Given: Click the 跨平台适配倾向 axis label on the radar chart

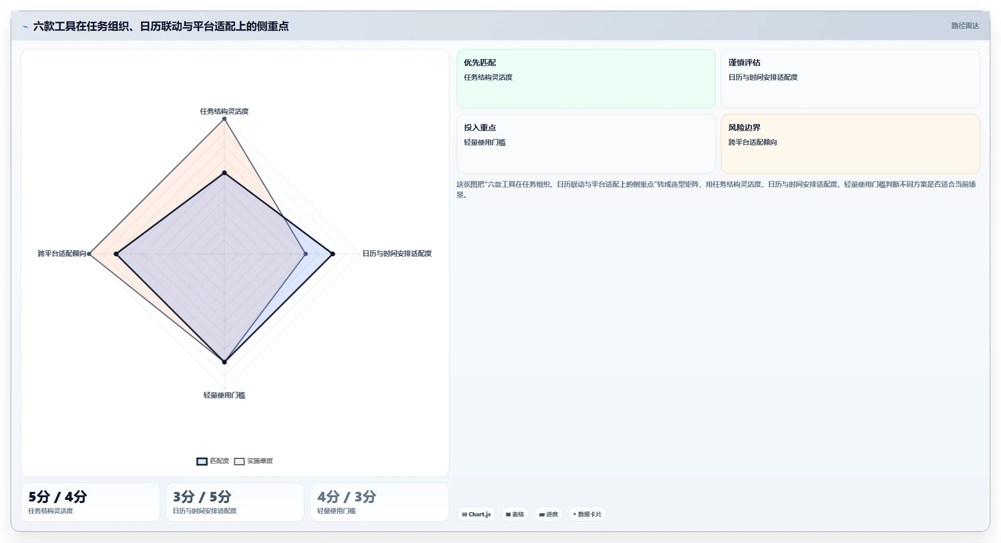Looking at the screenshot, I should pyautogui.click(x=62, y=253).
